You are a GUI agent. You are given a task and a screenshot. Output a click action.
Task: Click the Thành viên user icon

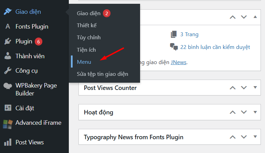point(8,56)
